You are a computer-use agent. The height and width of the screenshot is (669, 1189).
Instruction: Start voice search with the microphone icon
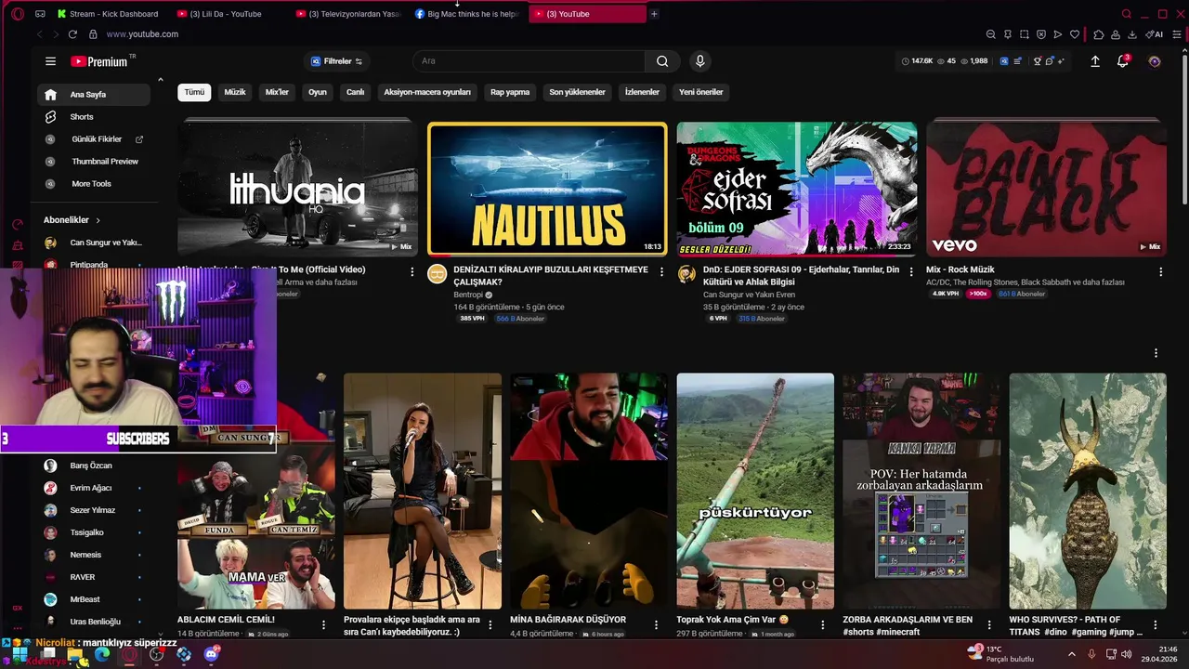(x=700, y=61)
